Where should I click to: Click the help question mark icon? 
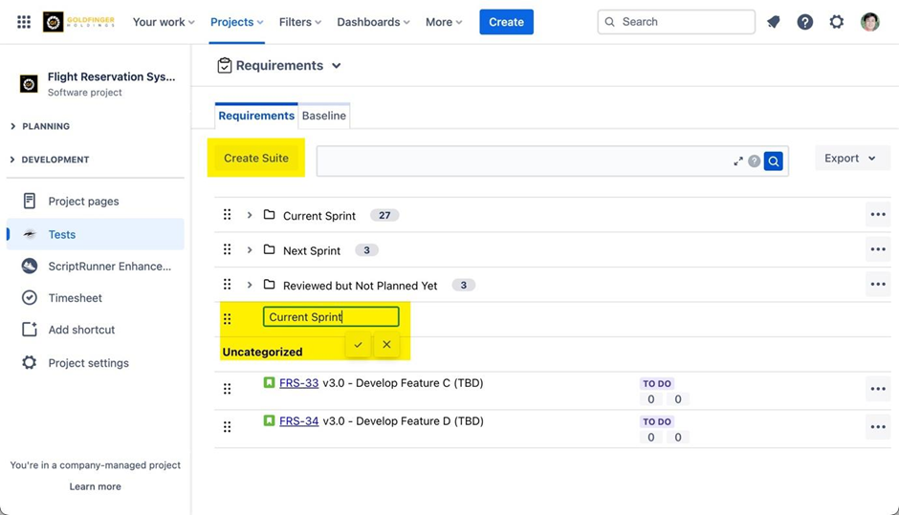[805, 22]
